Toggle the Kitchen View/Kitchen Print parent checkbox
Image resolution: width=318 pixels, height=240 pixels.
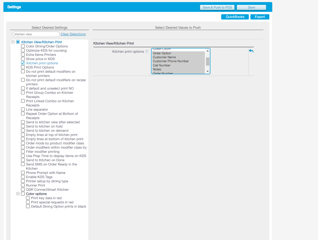[18, 42]
